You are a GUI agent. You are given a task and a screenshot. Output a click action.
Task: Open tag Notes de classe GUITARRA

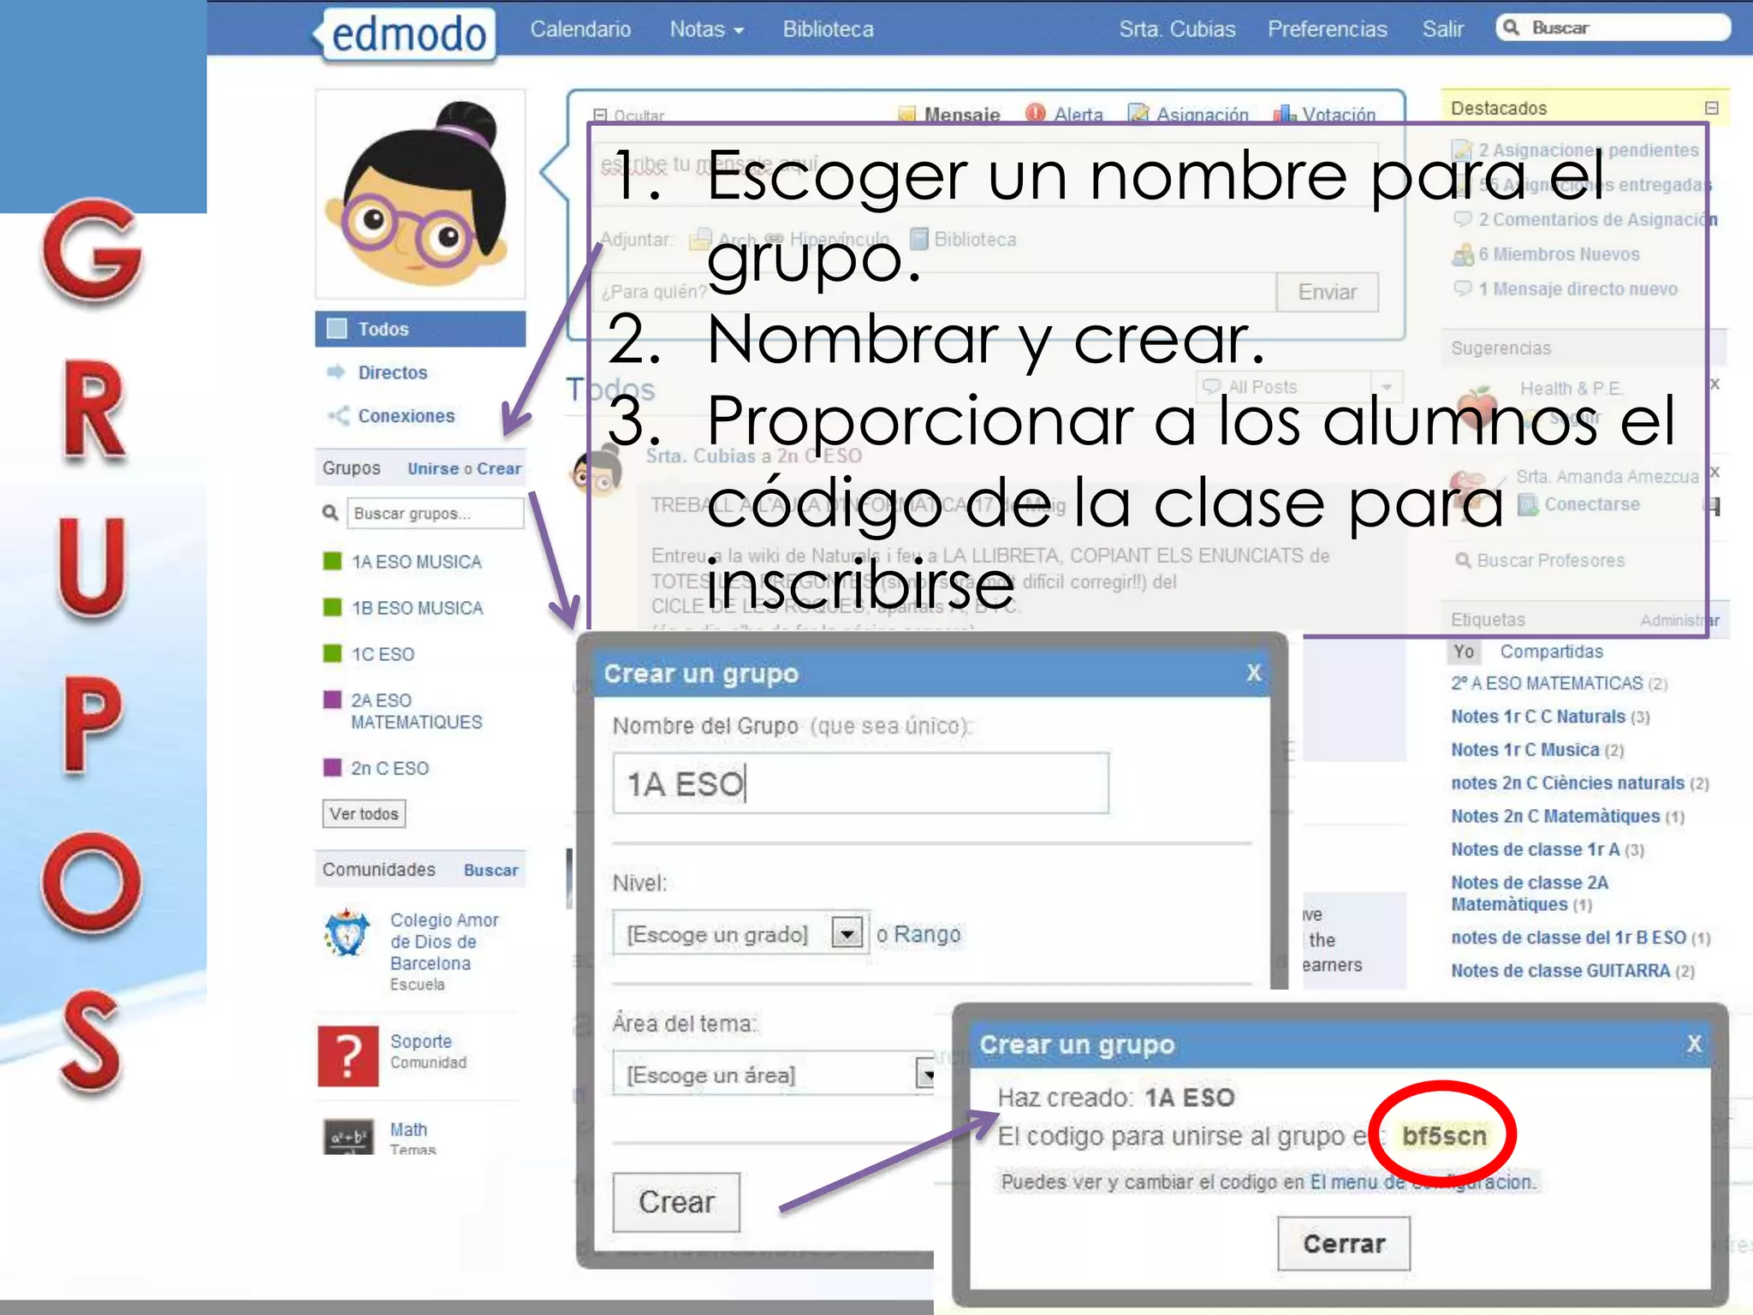point(1560,971)
